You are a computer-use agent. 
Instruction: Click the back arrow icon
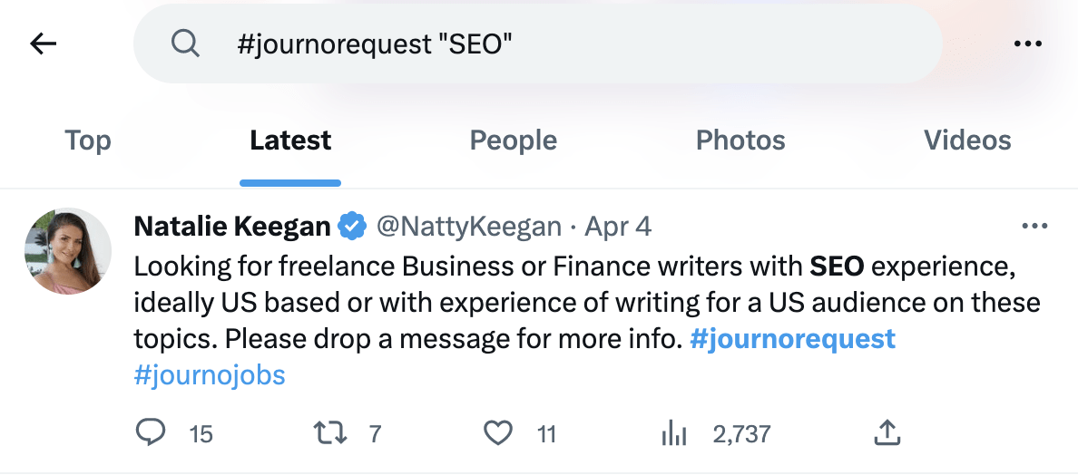[43, 44]
